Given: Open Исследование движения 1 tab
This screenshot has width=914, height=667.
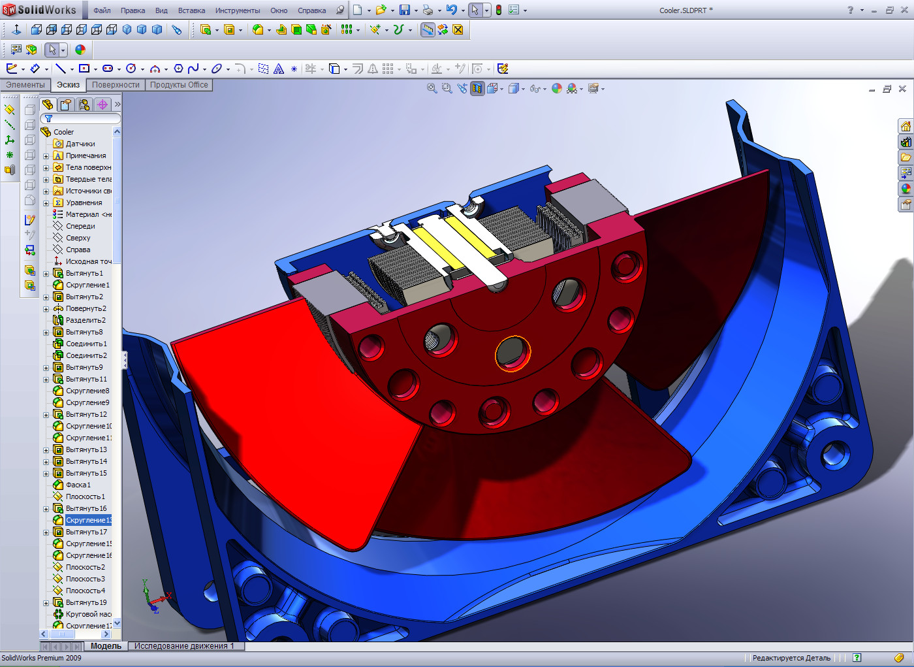Looking at the screenshot, I should coord(184,646).
